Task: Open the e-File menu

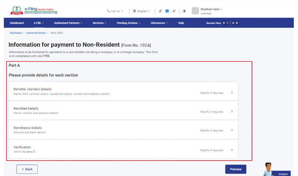Action: pos(39,23)
